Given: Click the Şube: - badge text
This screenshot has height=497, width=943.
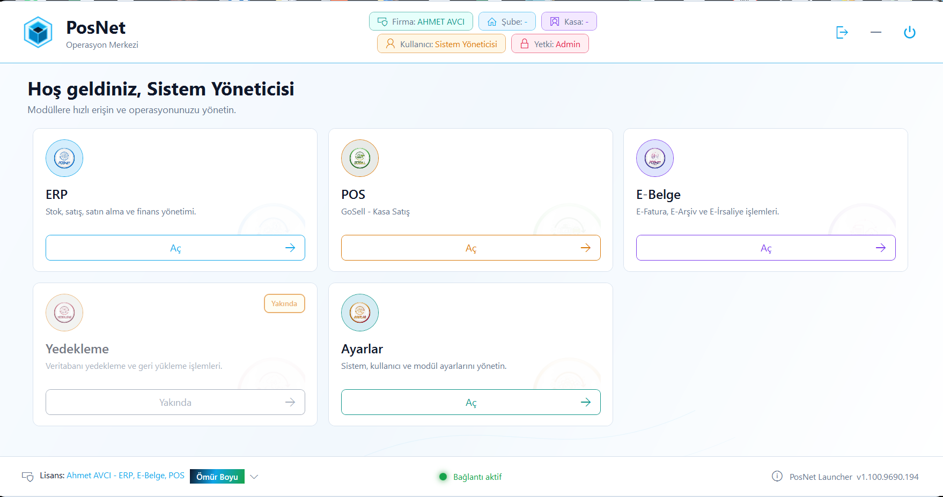Looking at the screenshot, I should click(514, 22).
